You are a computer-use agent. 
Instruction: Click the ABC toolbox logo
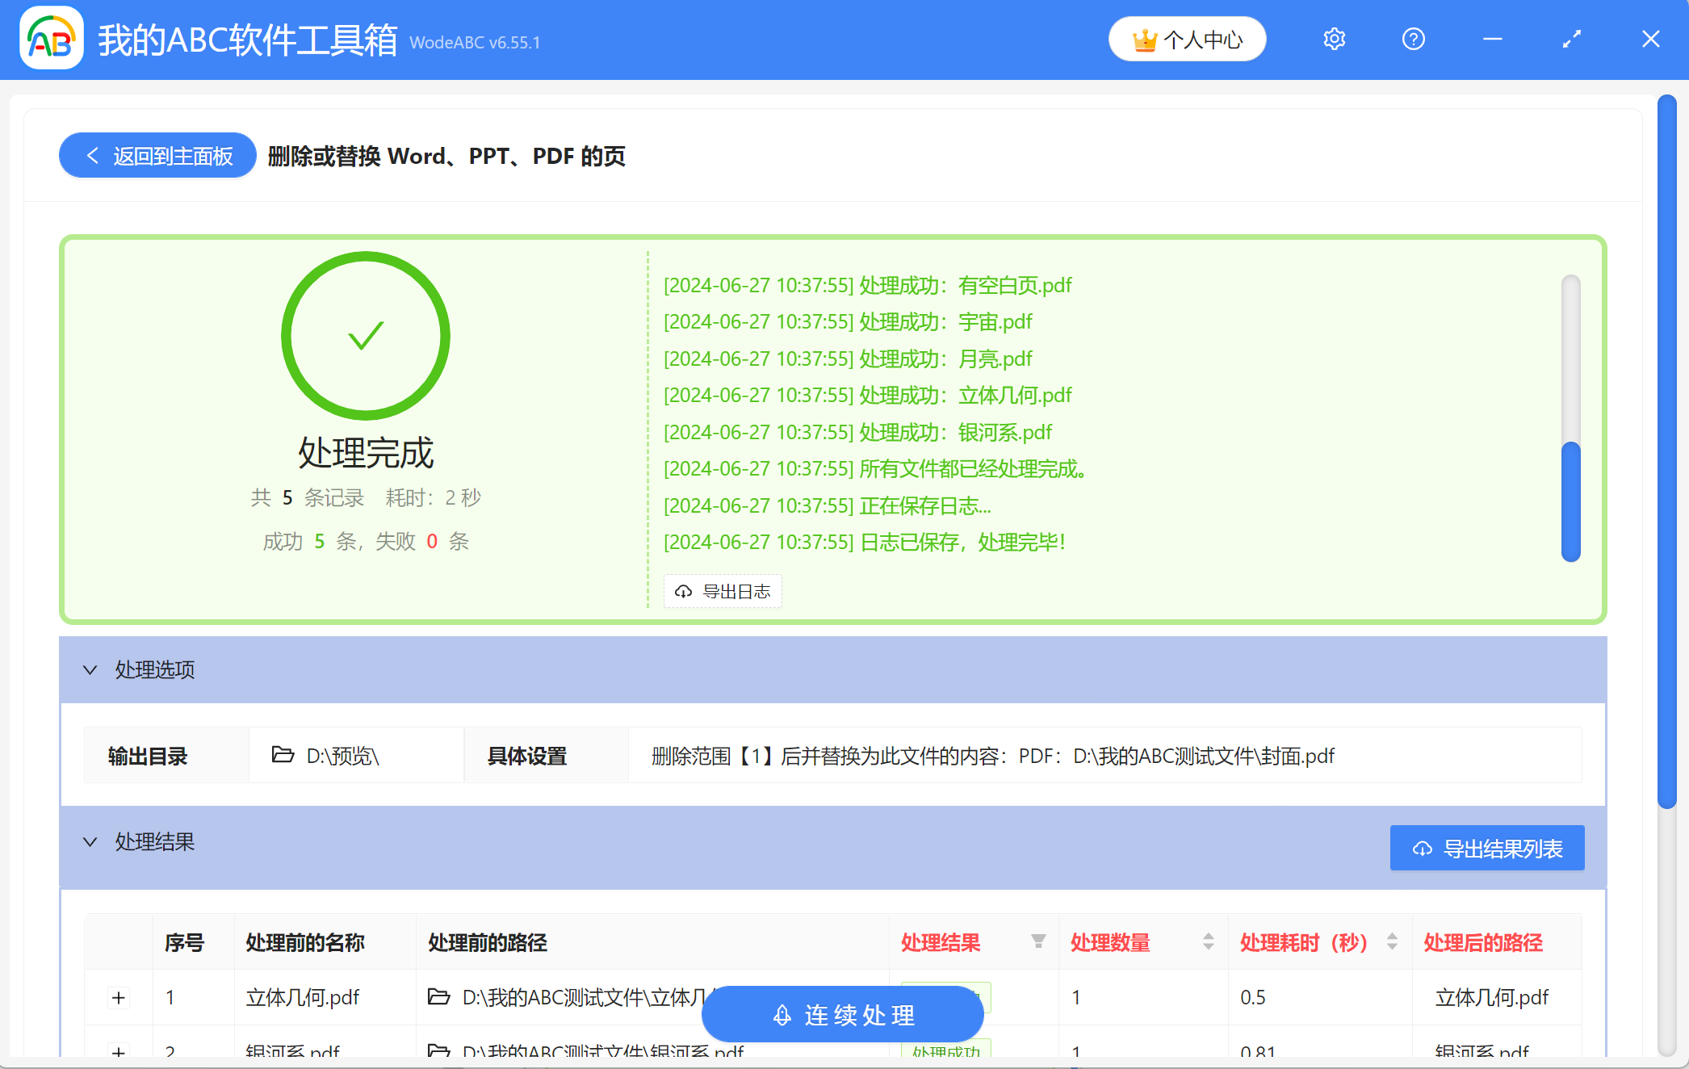[x=51, y=36]
